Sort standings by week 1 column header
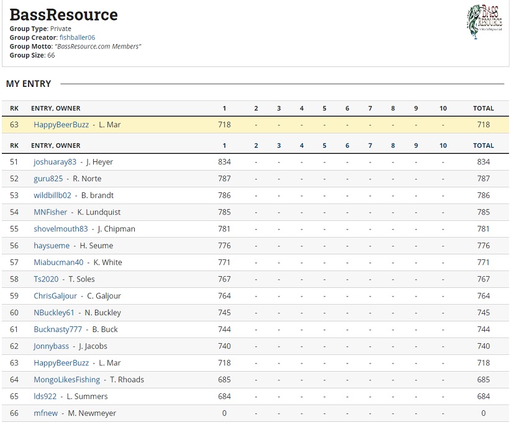The height and width of the screenshot is (425, 511). 224,146
